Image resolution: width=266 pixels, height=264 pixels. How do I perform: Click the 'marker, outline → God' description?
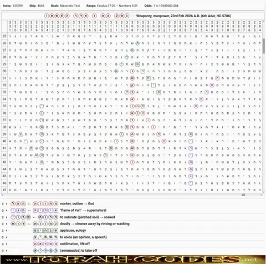77,204
